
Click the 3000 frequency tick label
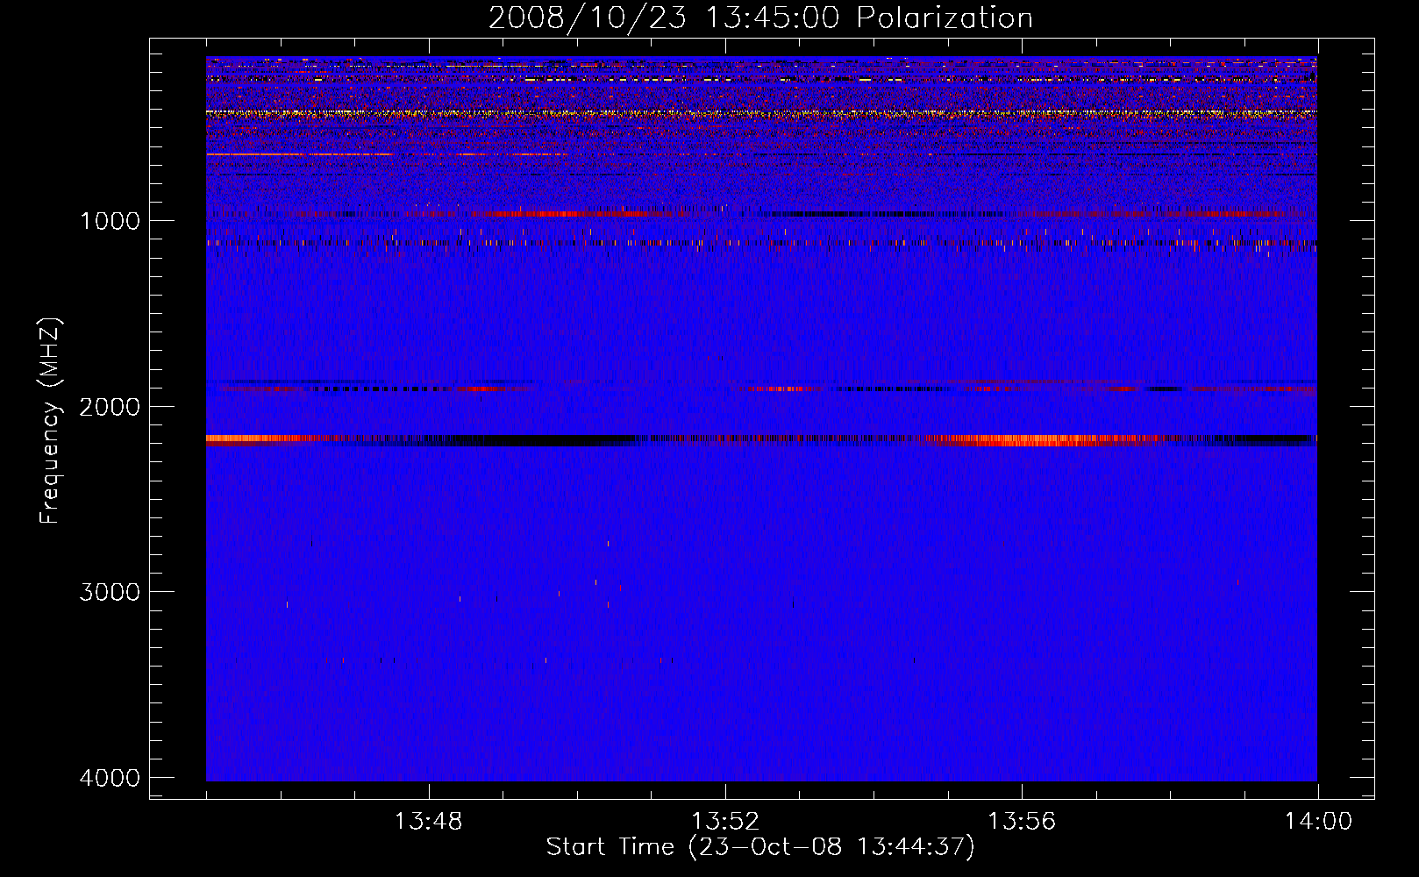[x=110, y=592]
